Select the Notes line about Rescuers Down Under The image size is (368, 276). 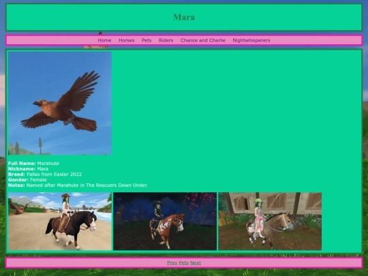point(78,185)
